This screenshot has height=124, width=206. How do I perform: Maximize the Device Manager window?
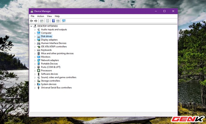pos(164,11)
